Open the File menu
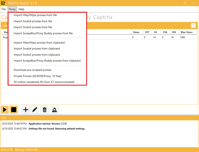The width and height of the screenshot is (199, 152). pos(4,9)
